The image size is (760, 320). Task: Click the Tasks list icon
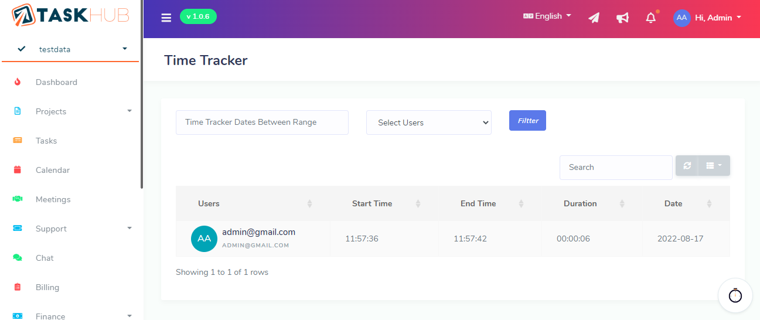coord(18,140)
